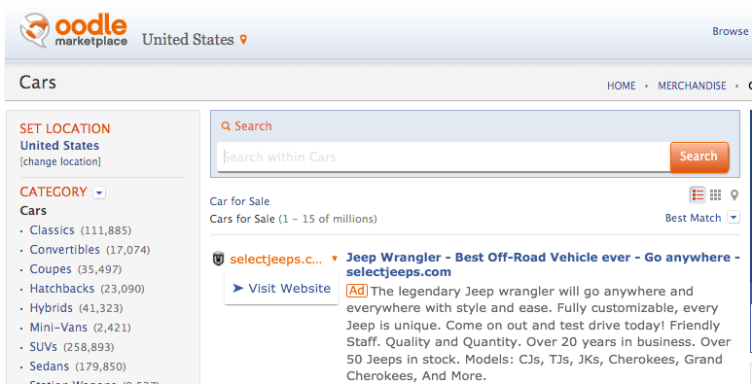Expand the selectjeeps.c... orange arrow
Screen dimensions: 752x384
click(335, 260)
